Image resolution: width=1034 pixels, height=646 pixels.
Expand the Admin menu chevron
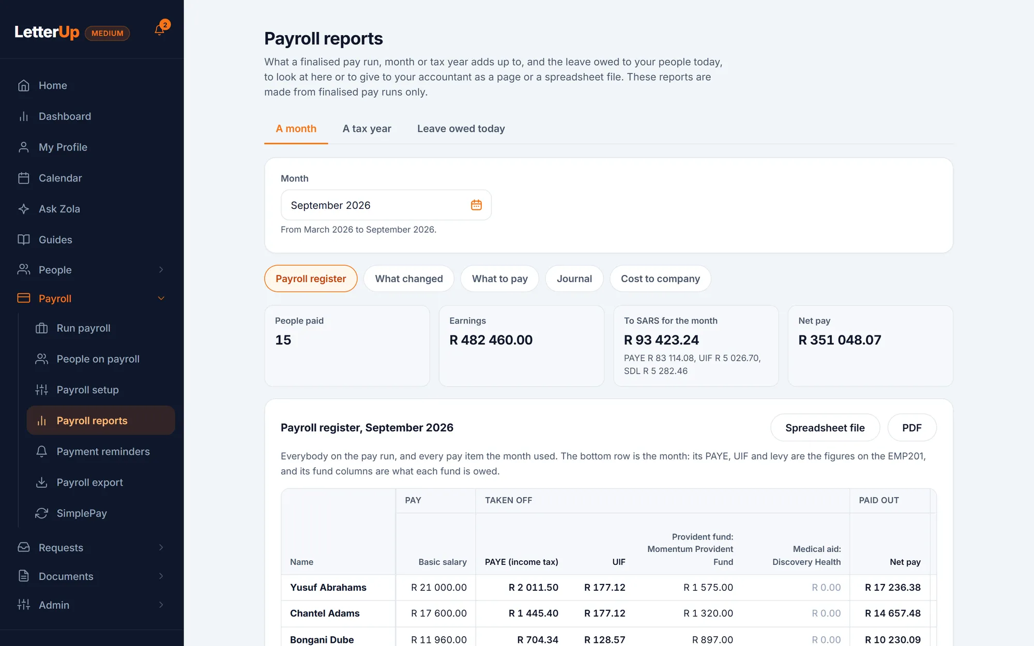click(161, 605)
